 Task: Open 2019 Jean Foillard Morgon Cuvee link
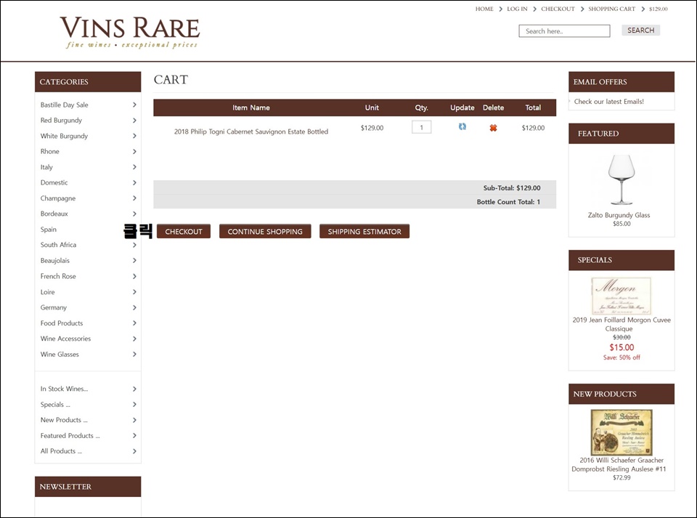pyautogui.click(x=621, y=324)
